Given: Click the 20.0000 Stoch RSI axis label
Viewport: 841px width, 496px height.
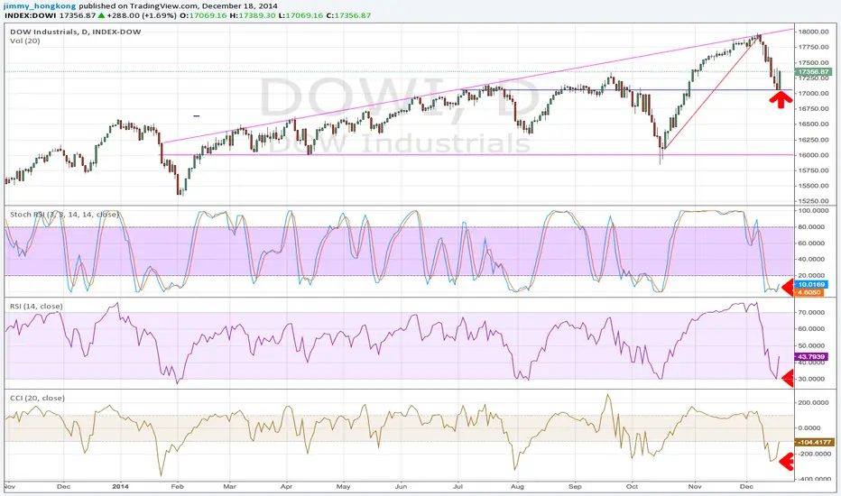Looking at the screenshot, I should [x=812, y=276].
